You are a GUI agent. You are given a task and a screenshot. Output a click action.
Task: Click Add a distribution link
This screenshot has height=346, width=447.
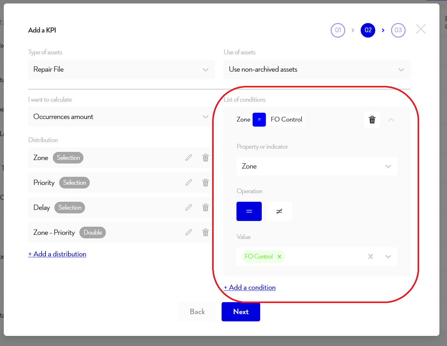[57, 254]
